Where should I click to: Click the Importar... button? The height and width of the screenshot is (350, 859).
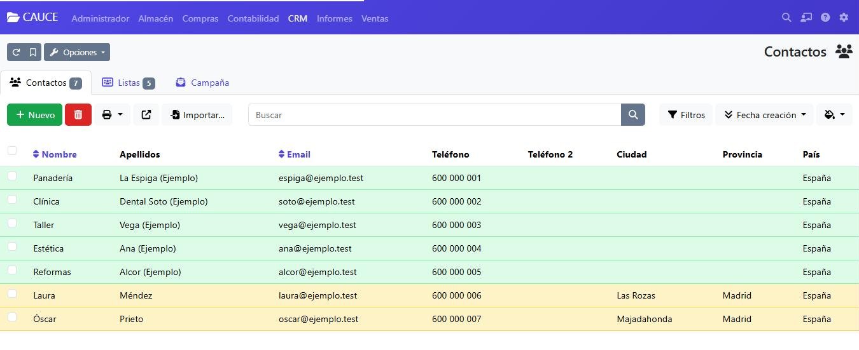coord(197,115)
